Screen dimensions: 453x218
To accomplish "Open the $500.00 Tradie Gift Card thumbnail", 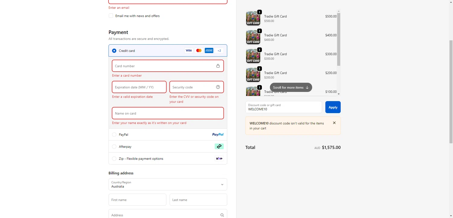I will tap(253, 18).
